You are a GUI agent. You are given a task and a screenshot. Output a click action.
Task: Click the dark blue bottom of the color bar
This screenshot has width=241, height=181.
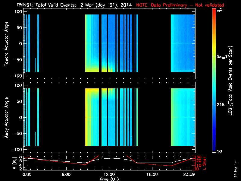click(214, 149)
